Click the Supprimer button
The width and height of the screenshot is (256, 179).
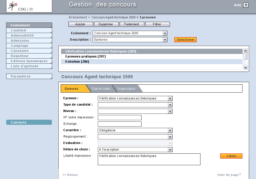(106, 24)
